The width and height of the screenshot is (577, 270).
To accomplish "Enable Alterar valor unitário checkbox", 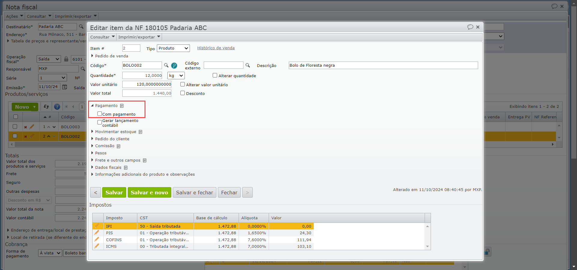I will click(x=182, y=84).
